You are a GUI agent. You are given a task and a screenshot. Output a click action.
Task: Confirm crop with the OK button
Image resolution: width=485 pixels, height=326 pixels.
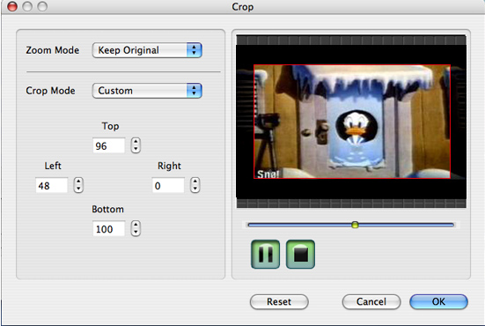[438, 302]
